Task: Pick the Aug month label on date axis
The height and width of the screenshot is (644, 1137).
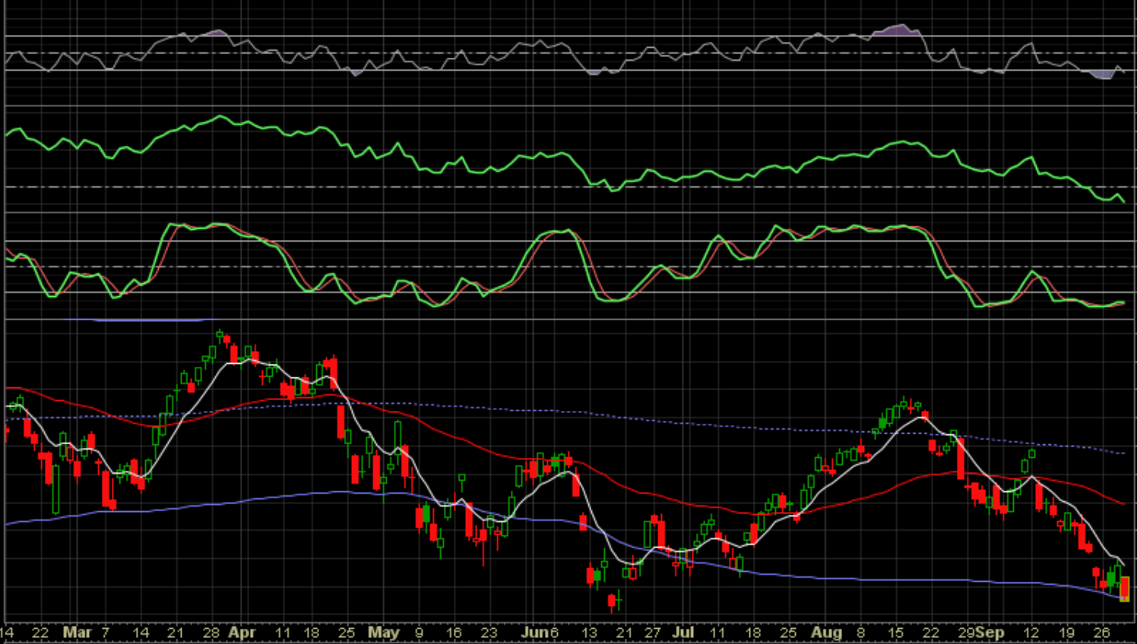Action: point(826,632)
